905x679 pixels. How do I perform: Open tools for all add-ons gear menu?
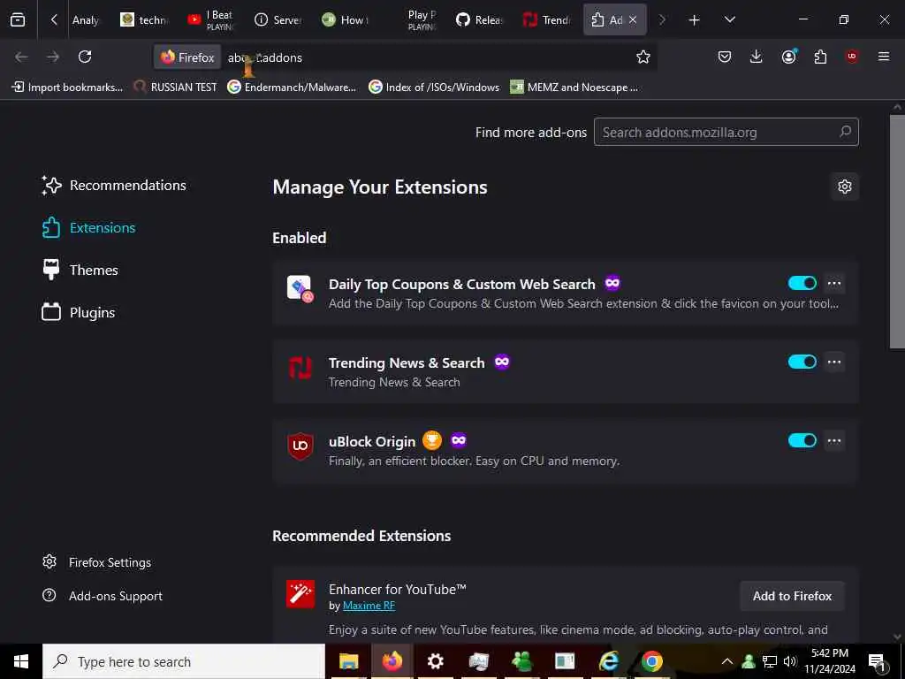coord(844,187)
